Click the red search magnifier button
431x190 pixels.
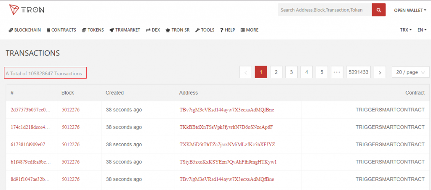click(x=378, y=10)
